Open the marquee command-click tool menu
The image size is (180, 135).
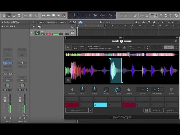(x=108, y=22)
